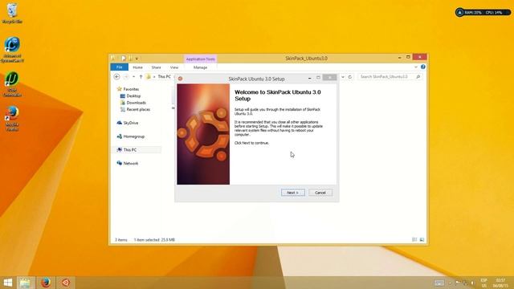Open the Customize Quick Access Toolbar dropdown
Viewport: 514px width, 289px height.
(x=137, y=59)
